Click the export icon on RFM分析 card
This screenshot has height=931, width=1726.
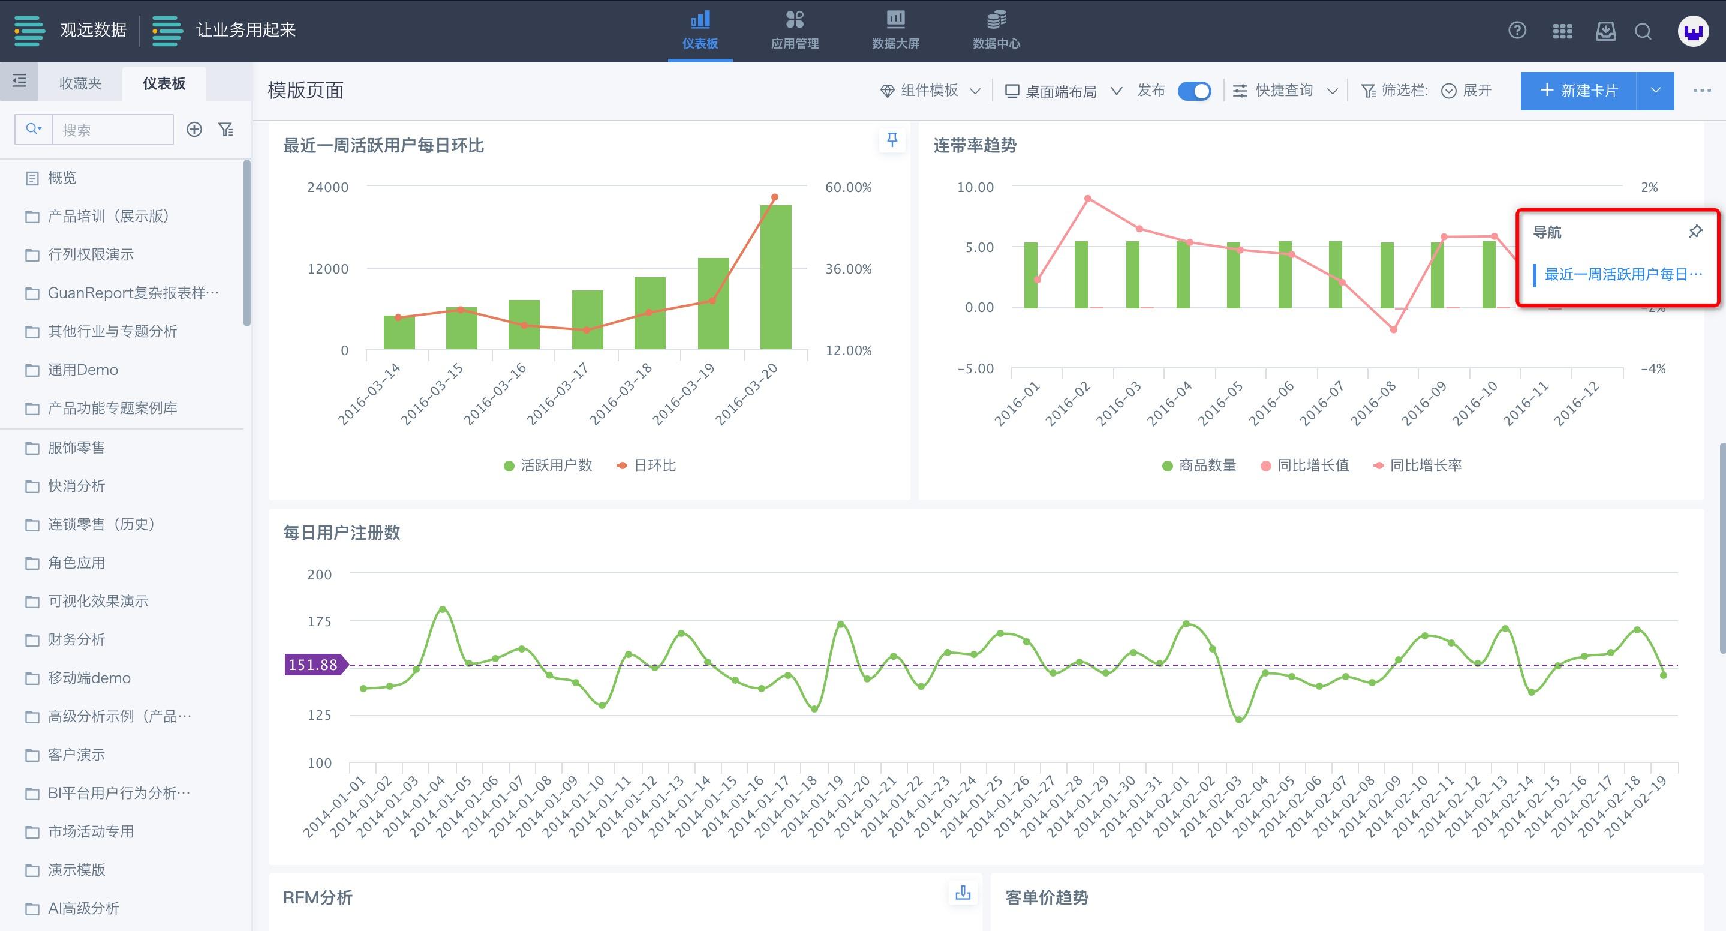click(963, 892)
